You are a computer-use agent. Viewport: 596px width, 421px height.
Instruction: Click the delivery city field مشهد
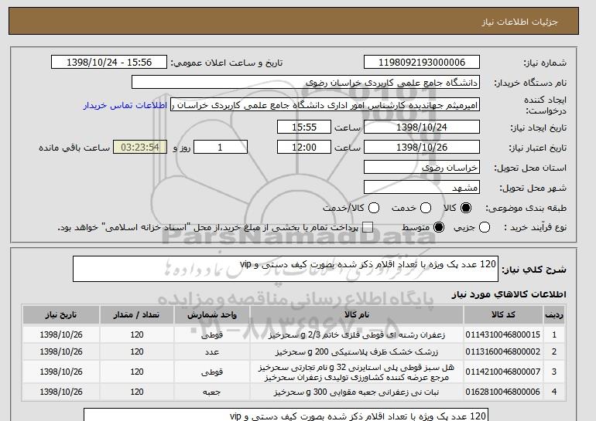click(422, 188)
